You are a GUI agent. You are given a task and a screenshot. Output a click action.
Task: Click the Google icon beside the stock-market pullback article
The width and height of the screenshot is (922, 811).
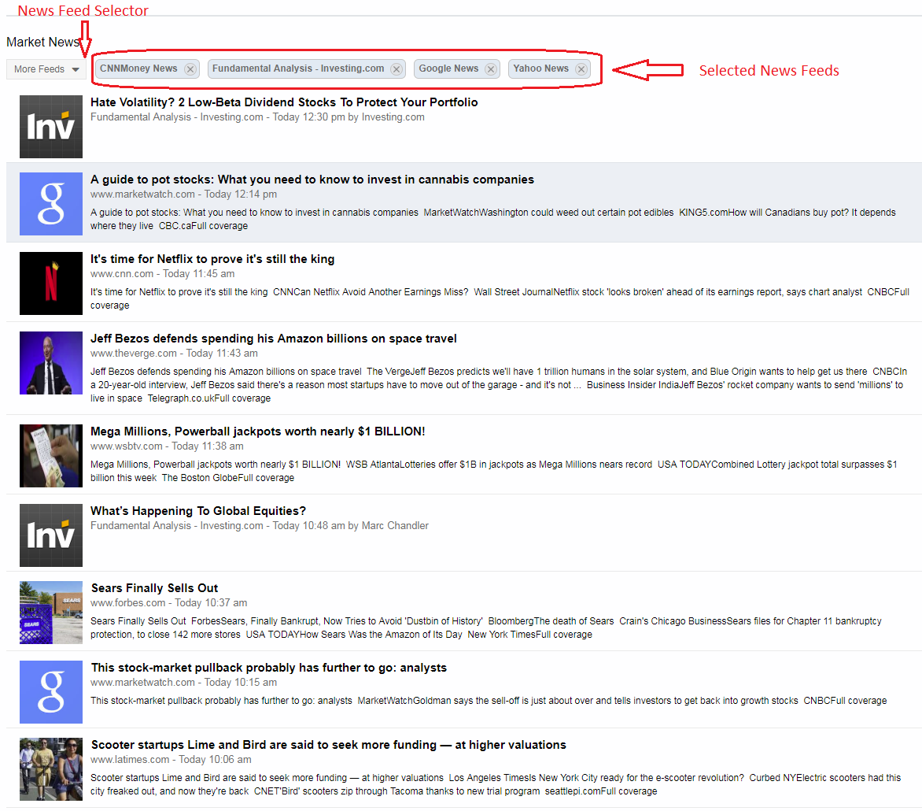point(51,692)
